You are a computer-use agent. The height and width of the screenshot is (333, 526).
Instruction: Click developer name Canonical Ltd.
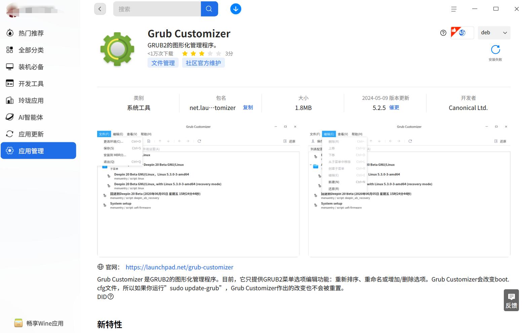tap(468, 108)
